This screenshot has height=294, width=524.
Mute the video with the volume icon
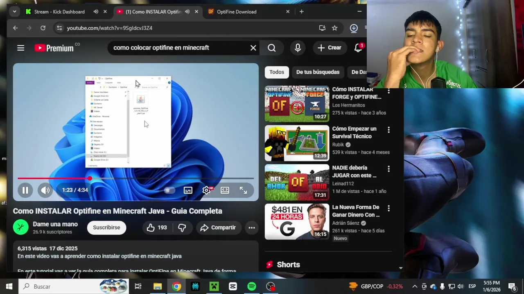coord(45,190)
